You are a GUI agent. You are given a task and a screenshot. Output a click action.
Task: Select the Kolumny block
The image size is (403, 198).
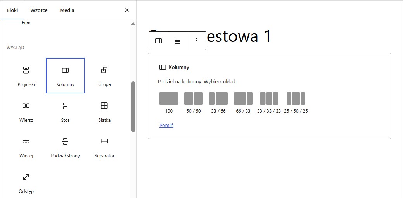65,76
